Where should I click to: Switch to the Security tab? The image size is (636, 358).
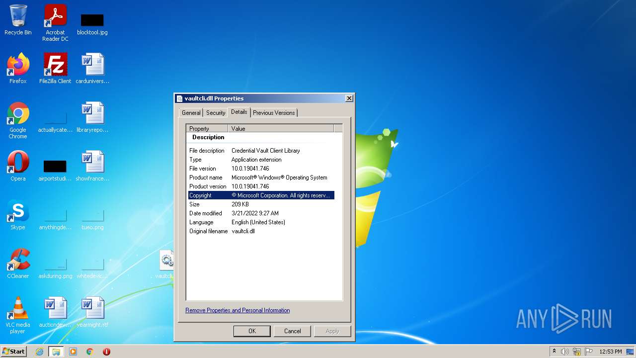[x=216, y=113]
